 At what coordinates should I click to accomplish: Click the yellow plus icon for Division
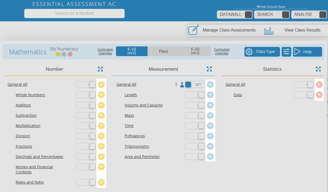(101, 136)
